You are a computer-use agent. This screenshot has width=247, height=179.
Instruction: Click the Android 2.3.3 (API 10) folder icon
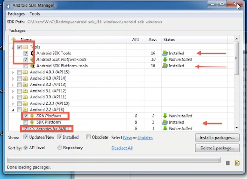25,103
